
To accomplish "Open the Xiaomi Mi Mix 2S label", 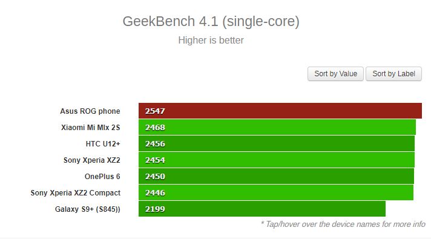I will 90,128.
